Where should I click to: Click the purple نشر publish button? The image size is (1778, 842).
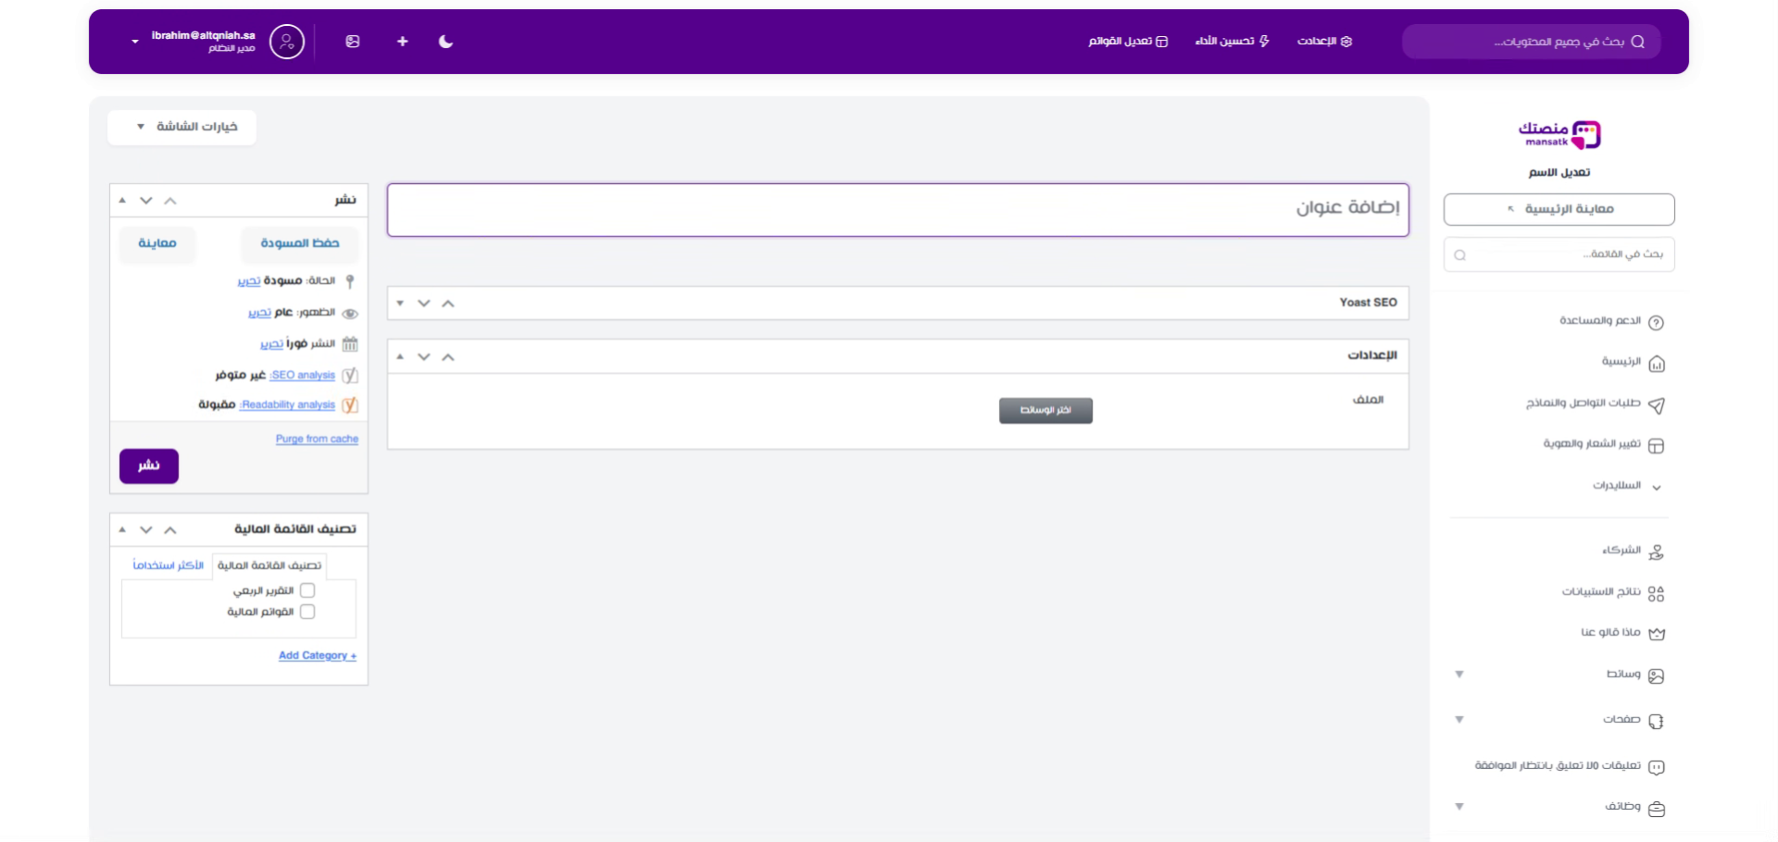149,465
